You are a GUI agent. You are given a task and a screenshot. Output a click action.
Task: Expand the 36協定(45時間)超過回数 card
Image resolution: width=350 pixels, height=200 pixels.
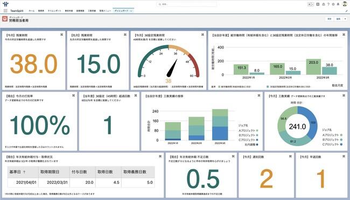coord(136,95)
